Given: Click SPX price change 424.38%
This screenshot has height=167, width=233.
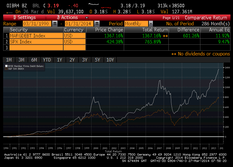Looking at the screenshot, I should pos(115,42).
